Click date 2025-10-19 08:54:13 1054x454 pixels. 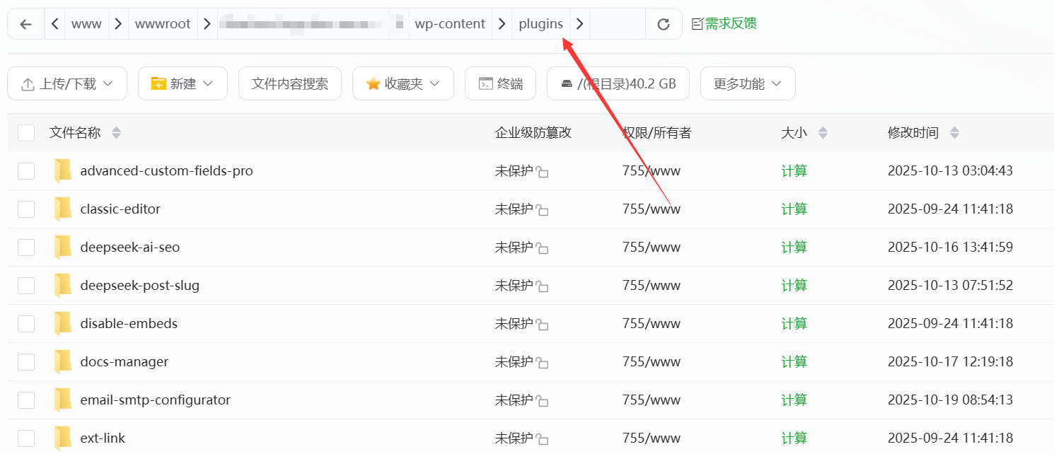click(x=950, y=400)
